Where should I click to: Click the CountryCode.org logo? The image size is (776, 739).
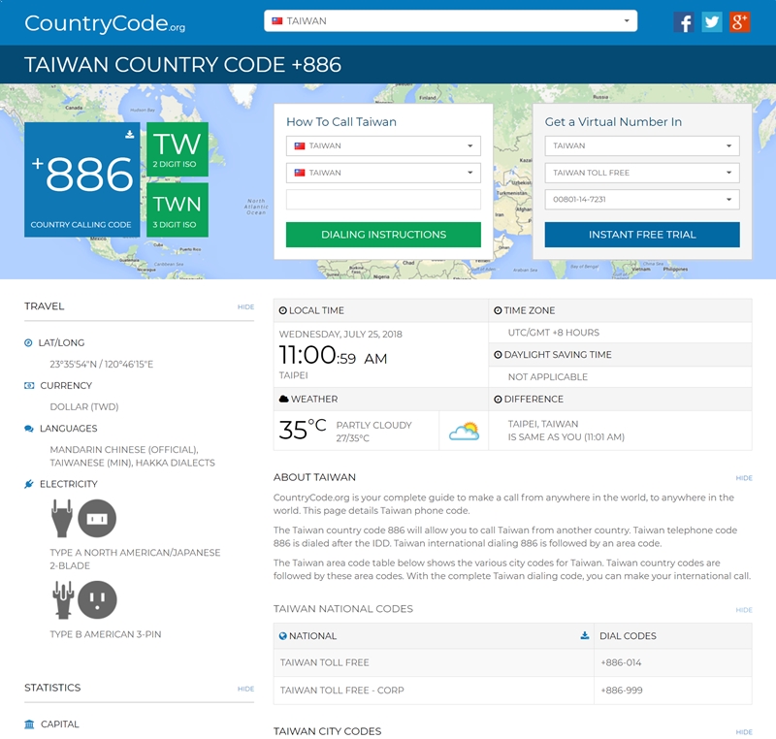click(x=105, y=23)
